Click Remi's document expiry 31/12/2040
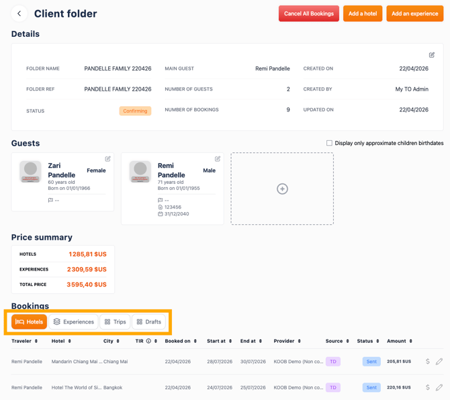 [177, 214]
